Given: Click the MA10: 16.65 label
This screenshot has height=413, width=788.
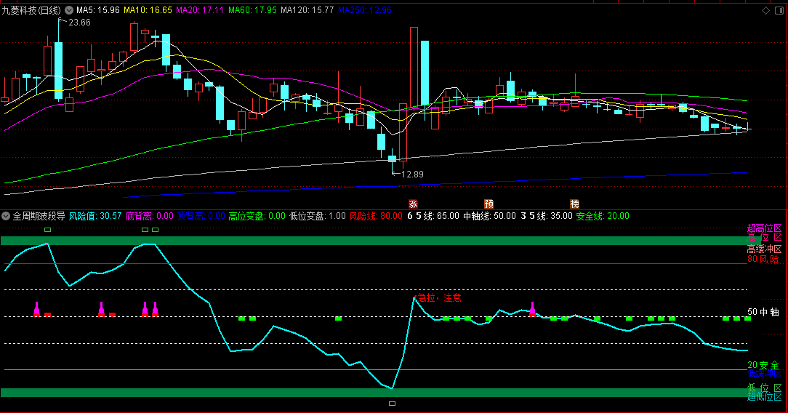Looking at the screenshot, I should tap(148, 10).
